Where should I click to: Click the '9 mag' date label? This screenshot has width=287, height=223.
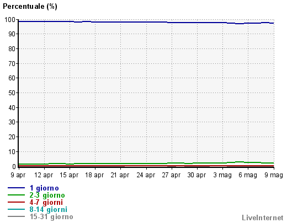click(x=274, y=175)
